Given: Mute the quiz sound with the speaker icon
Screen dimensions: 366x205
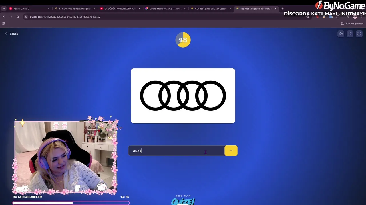Looking at the screenshot, I should click(x=341, y=34).
